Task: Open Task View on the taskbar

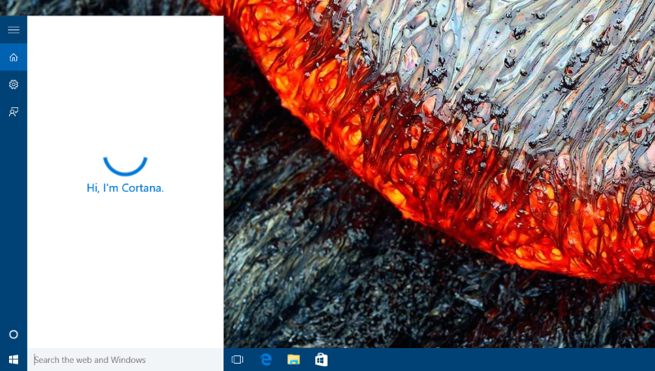Action: coord(237,360)
